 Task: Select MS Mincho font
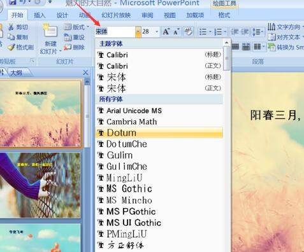pyautogui.click(x=159, y=200)
